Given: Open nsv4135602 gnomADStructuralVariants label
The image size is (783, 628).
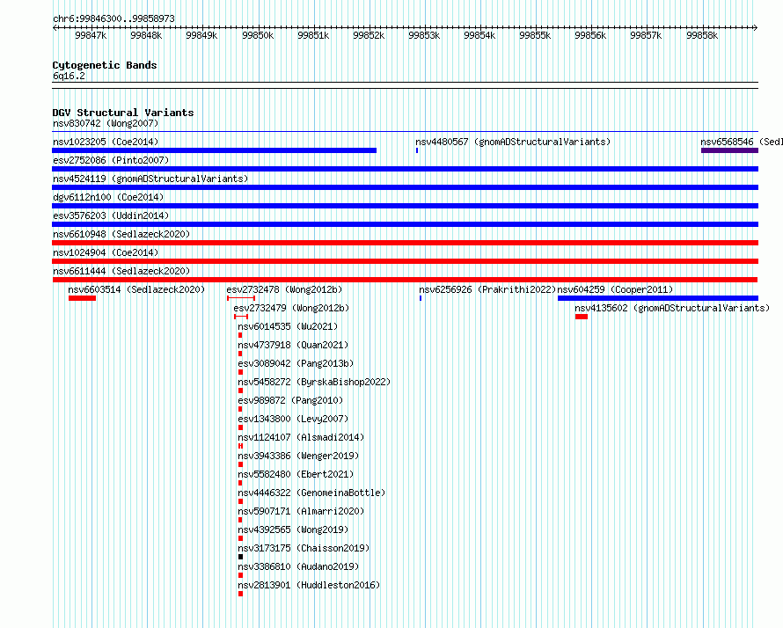Looking at the screenshot, I should click(x=672, y=308).
